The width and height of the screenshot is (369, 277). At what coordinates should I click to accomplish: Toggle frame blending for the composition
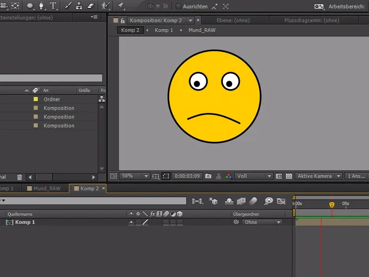coord(241,201)
